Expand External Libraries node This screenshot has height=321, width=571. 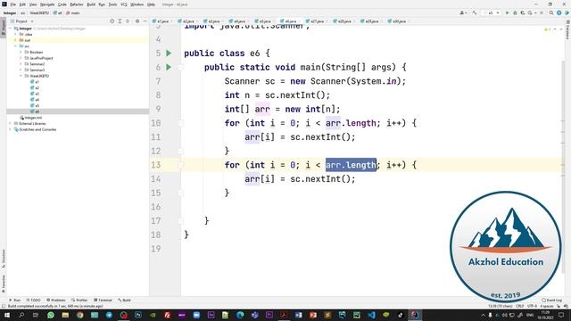(10, 123)
